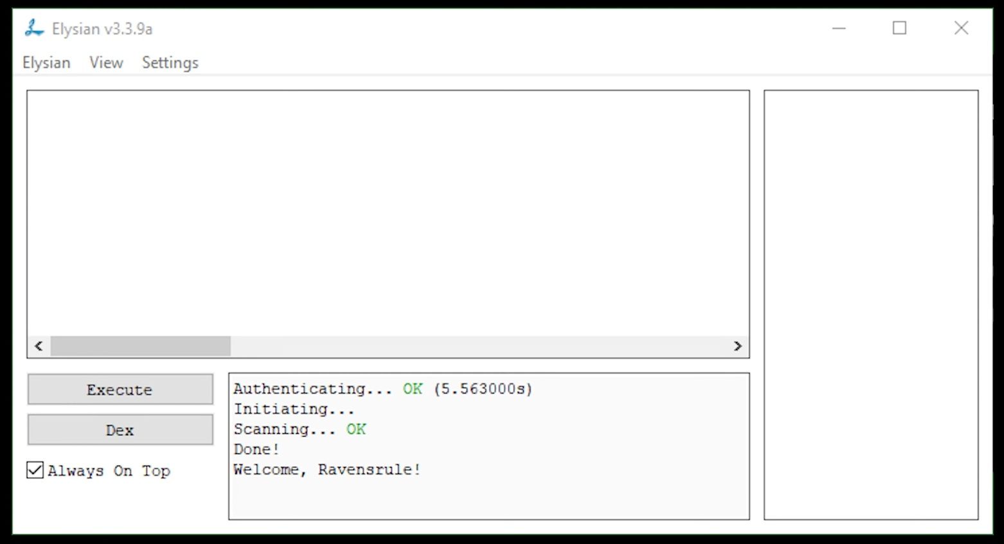Click the script editor text area

(388, 213)
